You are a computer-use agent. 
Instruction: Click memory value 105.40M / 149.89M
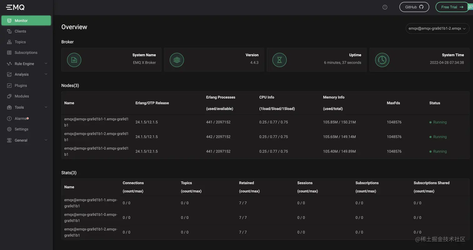coord(339,151)
